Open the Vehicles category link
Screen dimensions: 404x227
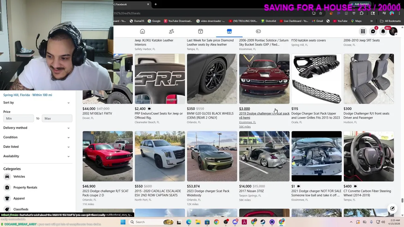click(19, 177)
